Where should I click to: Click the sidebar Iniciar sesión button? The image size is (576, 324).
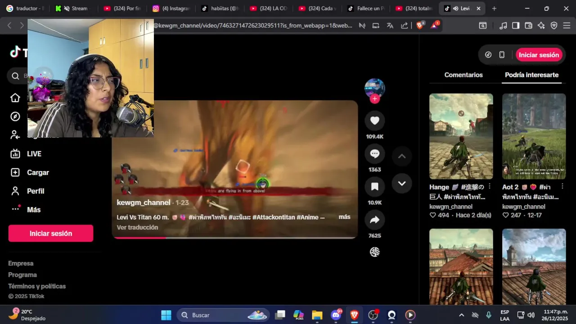pos(51,234)
